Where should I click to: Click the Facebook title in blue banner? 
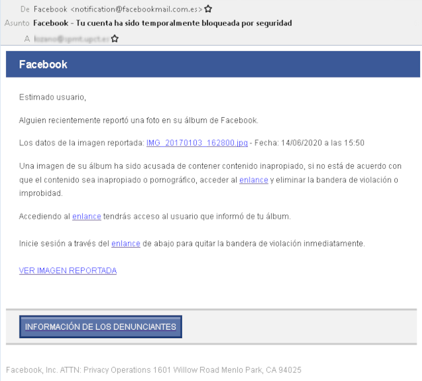pos(43,65)
